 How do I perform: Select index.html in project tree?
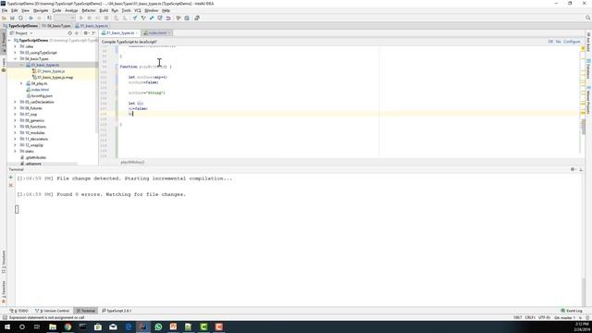(37, 90)
